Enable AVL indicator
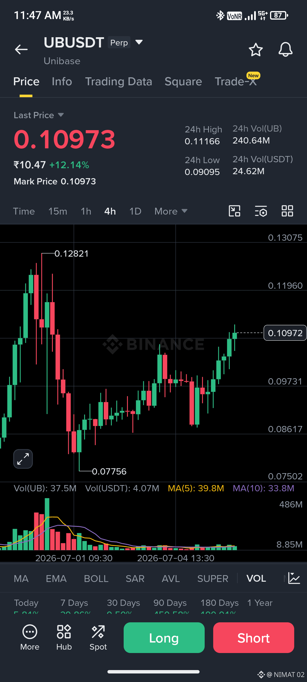307x682 pixels. coord(171,579)
